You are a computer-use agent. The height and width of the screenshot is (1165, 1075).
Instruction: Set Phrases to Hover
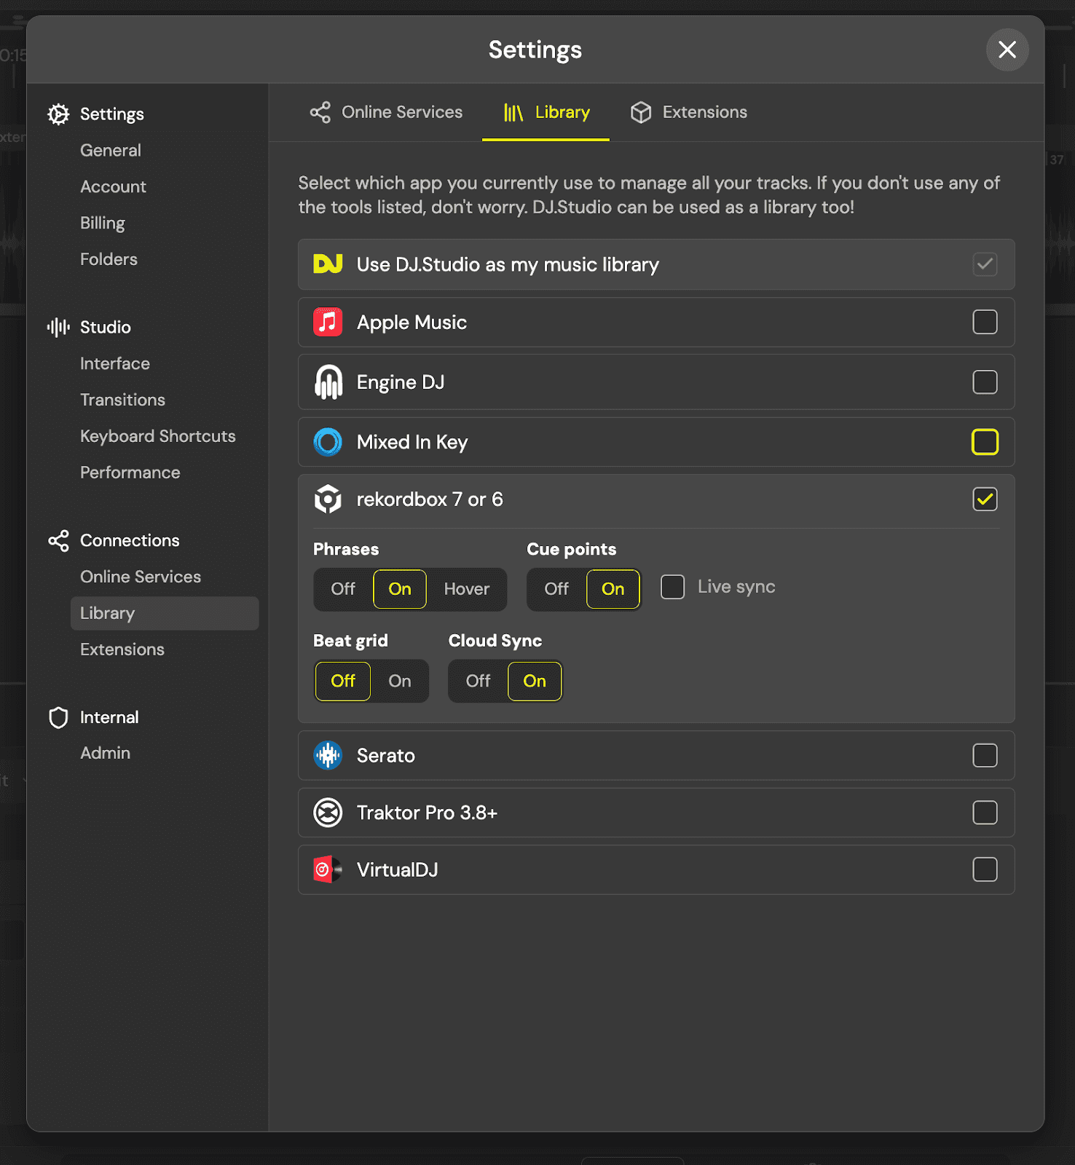point(466,589)
